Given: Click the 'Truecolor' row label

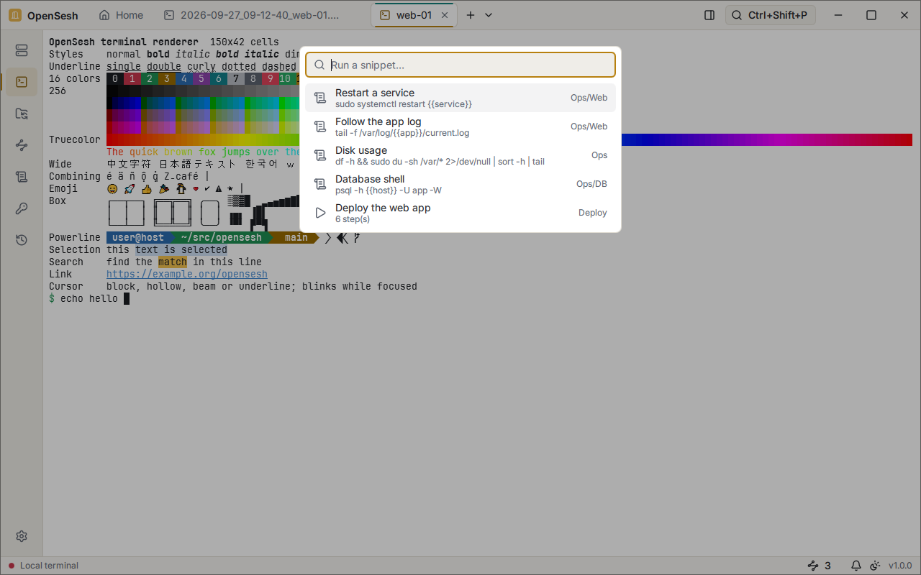Looking at the screenshot, I should point(75,139).
